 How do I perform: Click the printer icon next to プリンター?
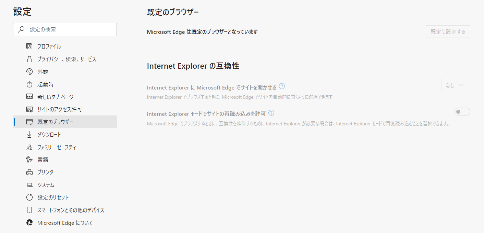click(x=29, y=172)
